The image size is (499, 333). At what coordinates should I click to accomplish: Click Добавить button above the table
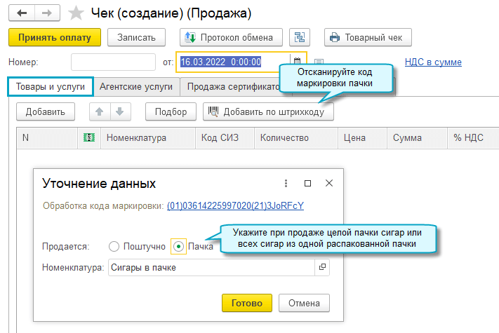[46, 111]
